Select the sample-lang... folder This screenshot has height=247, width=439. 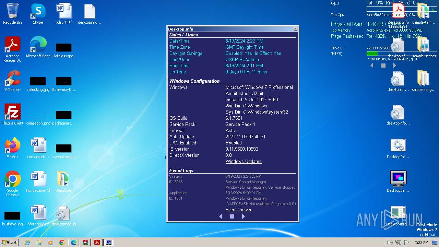click(424, 81)
